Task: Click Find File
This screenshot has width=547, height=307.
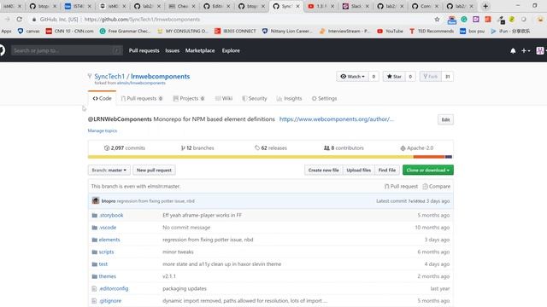Action: pos(387,171)
